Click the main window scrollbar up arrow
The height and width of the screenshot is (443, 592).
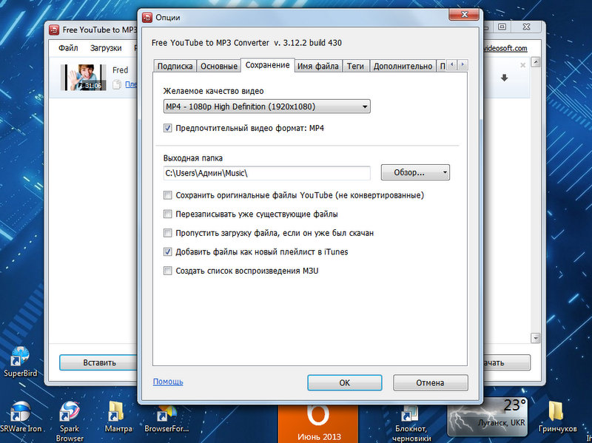[x=535, y=62]
